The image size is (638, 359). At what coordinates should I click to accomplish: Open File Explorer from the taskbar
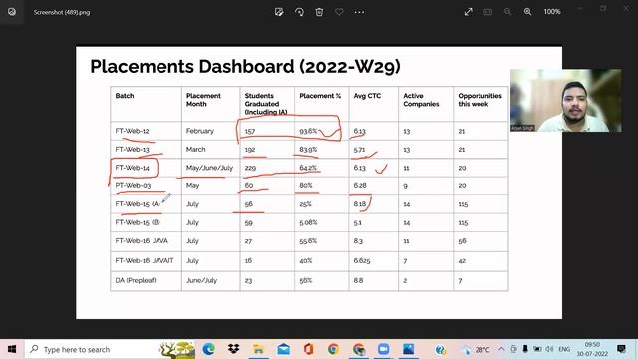pos(258,349)
